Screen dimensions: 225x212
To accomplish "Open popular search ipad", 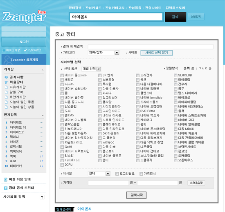I will 13,161.
